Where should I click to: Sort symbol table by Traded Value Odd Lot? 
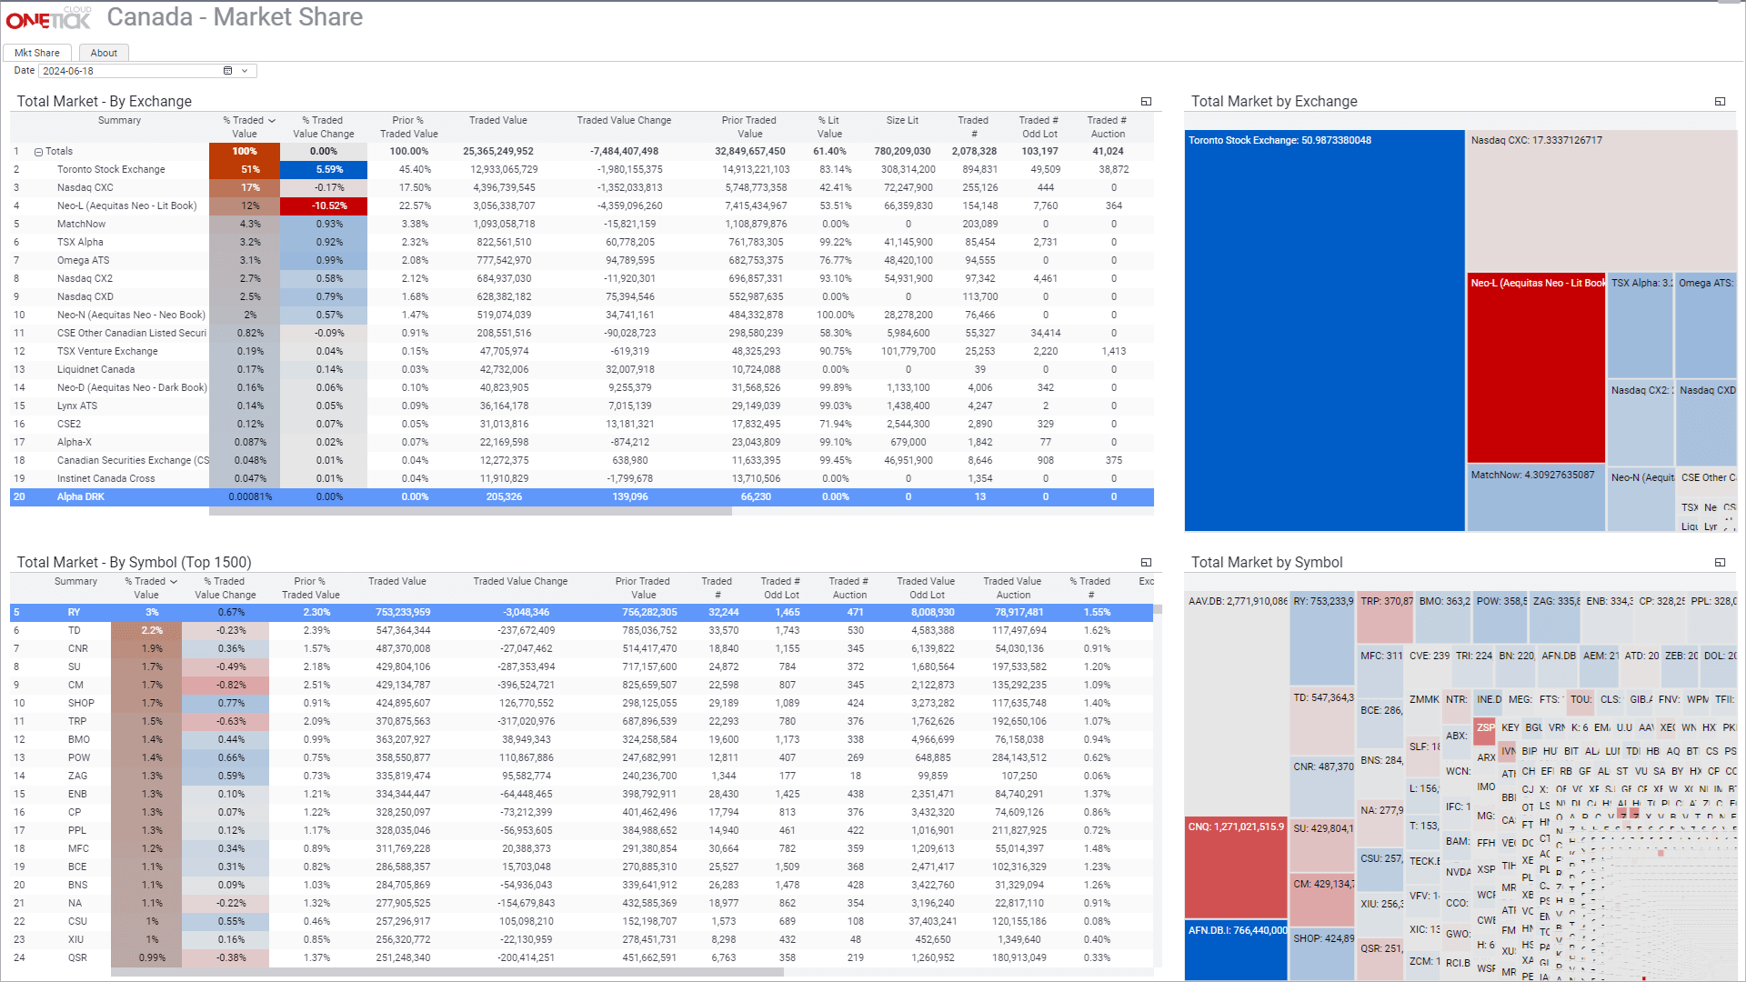point(926,587)
